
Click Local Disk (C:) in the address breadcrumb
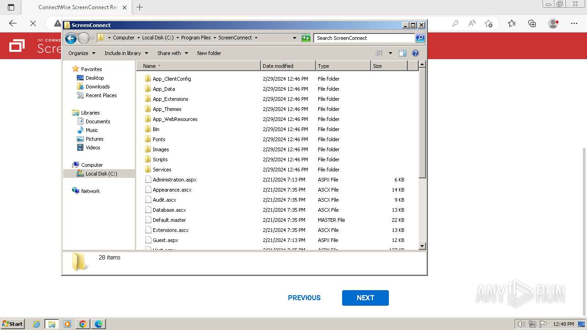(158, 38)
